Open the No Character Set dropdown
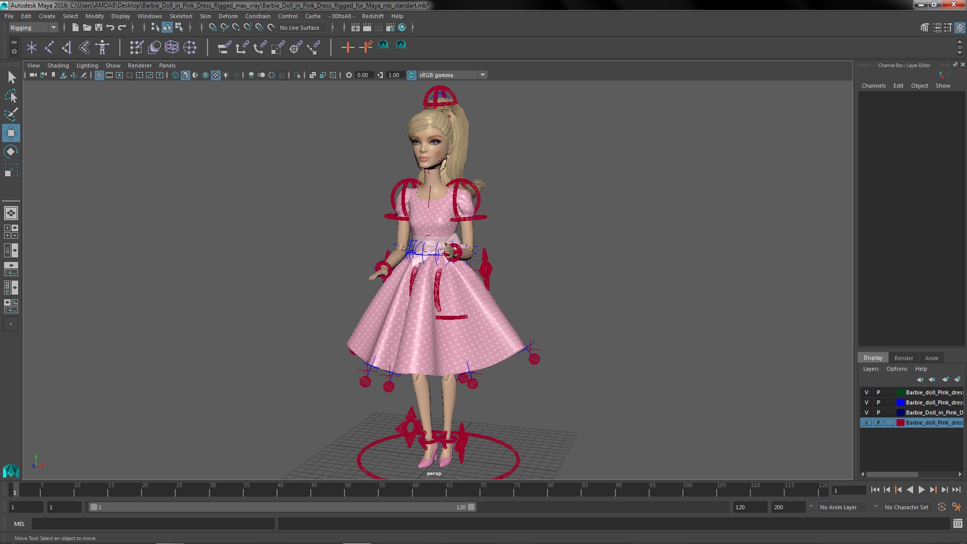The width and height of the screenshot is (967, 544). (x=907, y=507)
